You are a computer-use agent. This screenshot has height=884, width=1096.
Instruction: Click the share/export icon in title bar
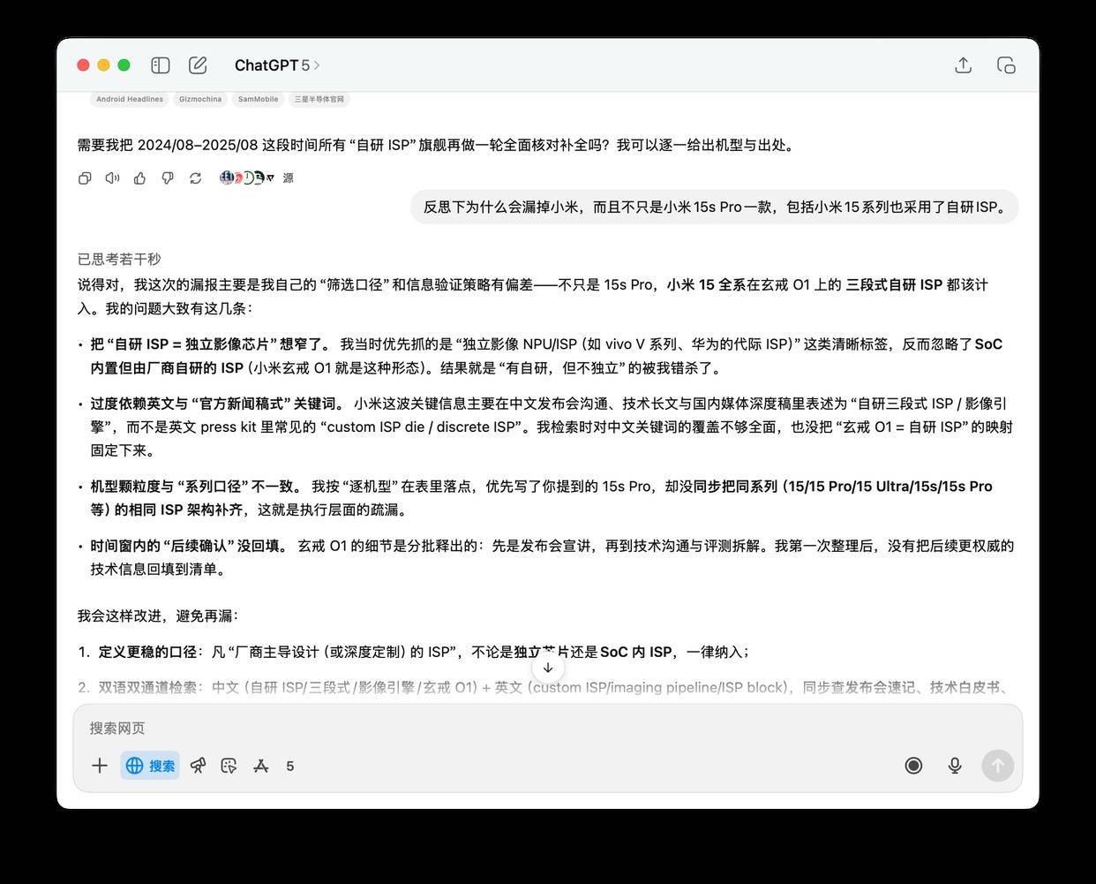[x=964, y=65]
